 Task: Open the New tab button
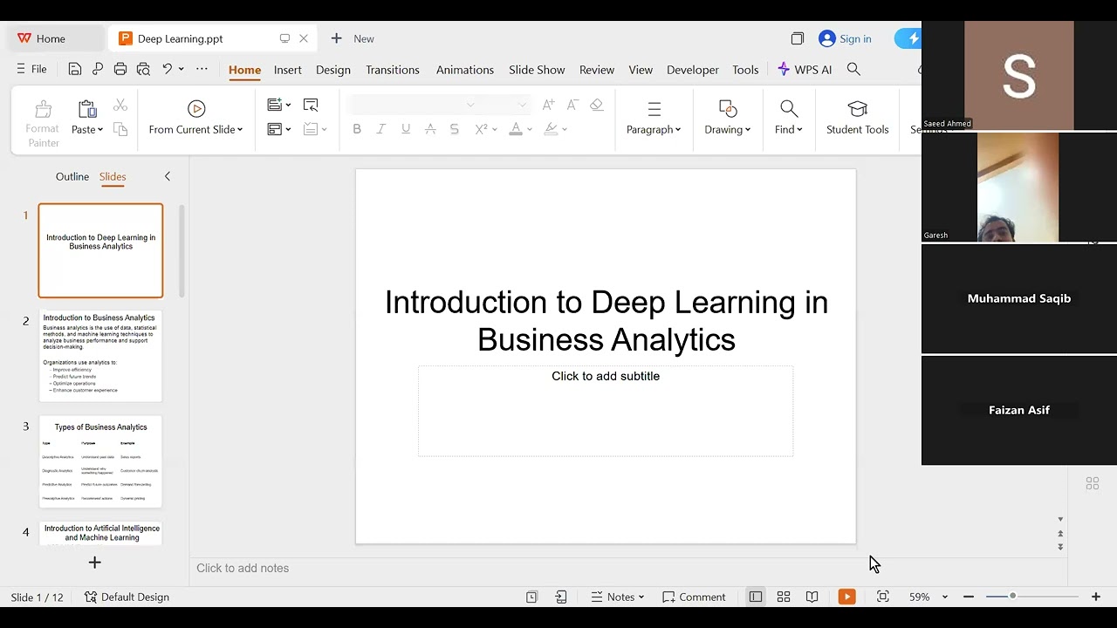352,38
